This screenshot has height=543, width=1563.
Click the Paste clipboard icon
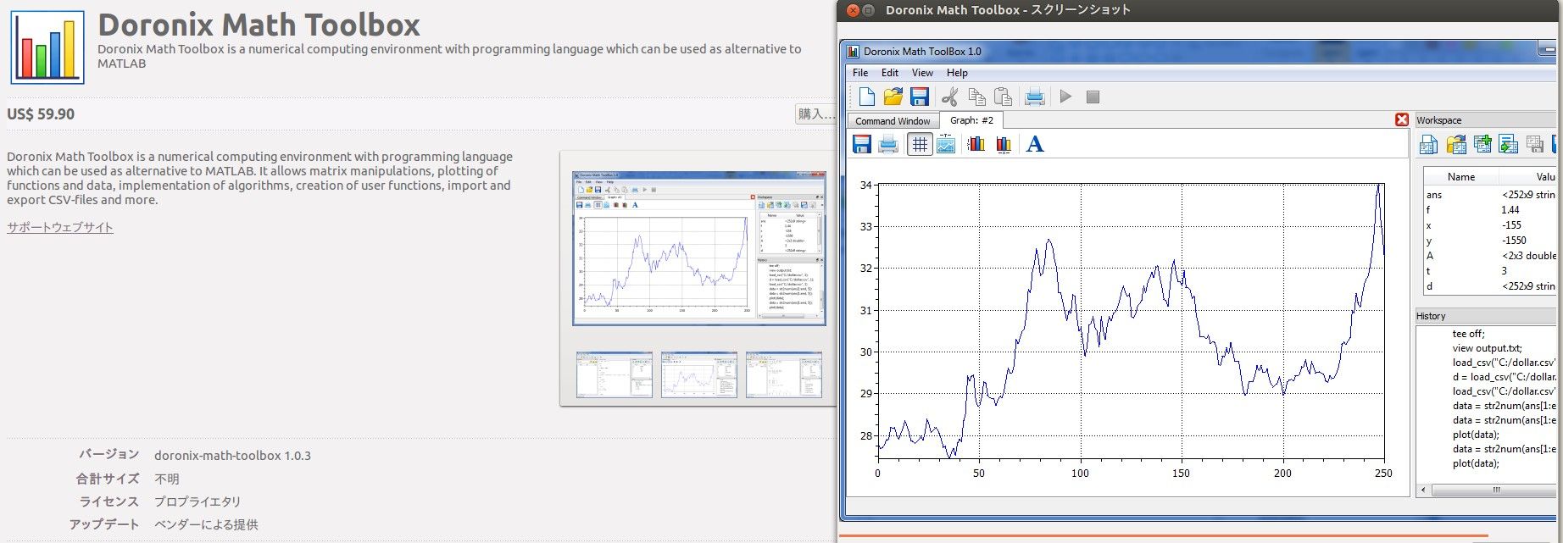click(x=1003, y=97)
